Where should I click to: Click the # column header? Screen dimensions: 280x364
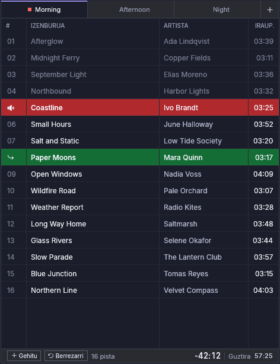point(8,25)
